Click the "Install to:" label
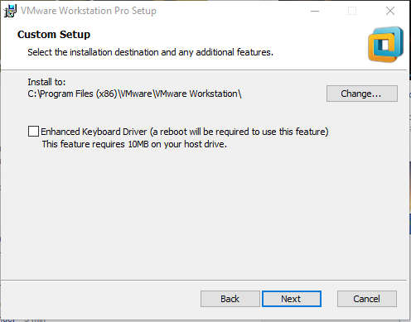Screen dimensions: 411x322 (x=46, y=82)
